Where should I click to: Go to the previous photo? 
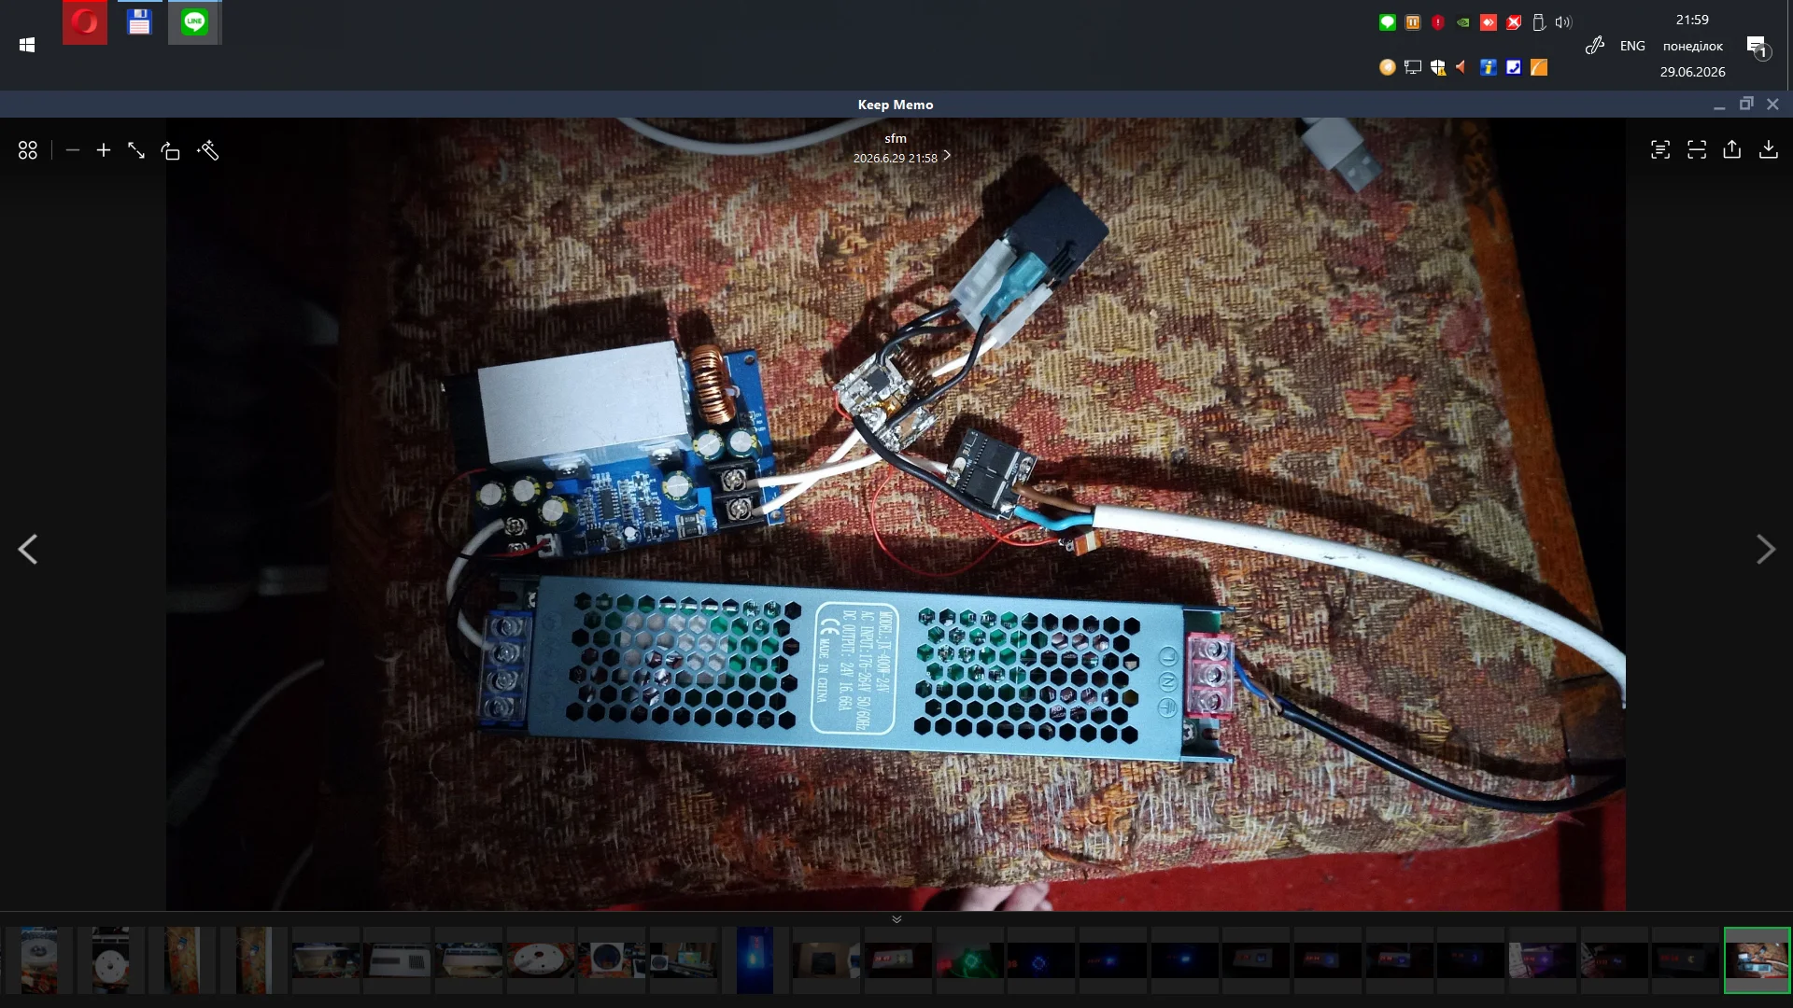[28, 549]
